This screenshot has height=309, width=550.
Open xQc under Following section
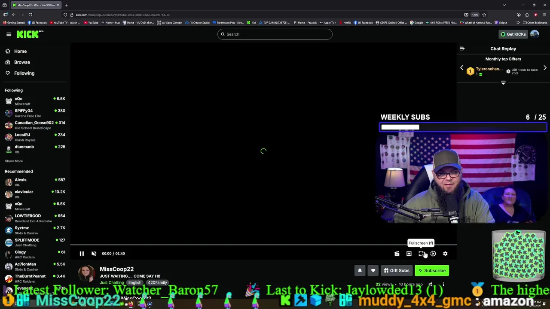(34, 101)
